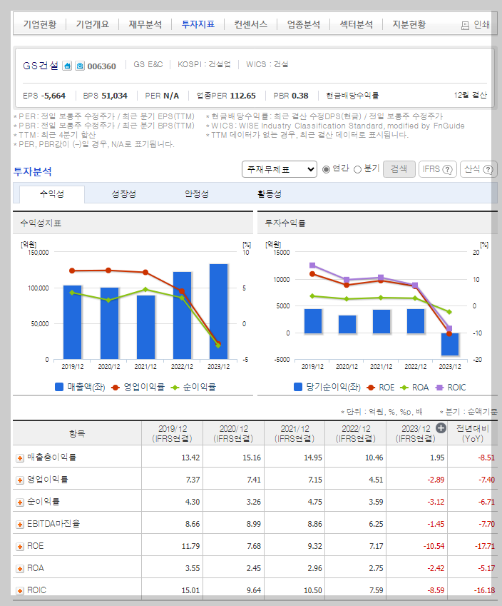
Task: Open the 지분현황 menu tab
Action: [409, 24]
